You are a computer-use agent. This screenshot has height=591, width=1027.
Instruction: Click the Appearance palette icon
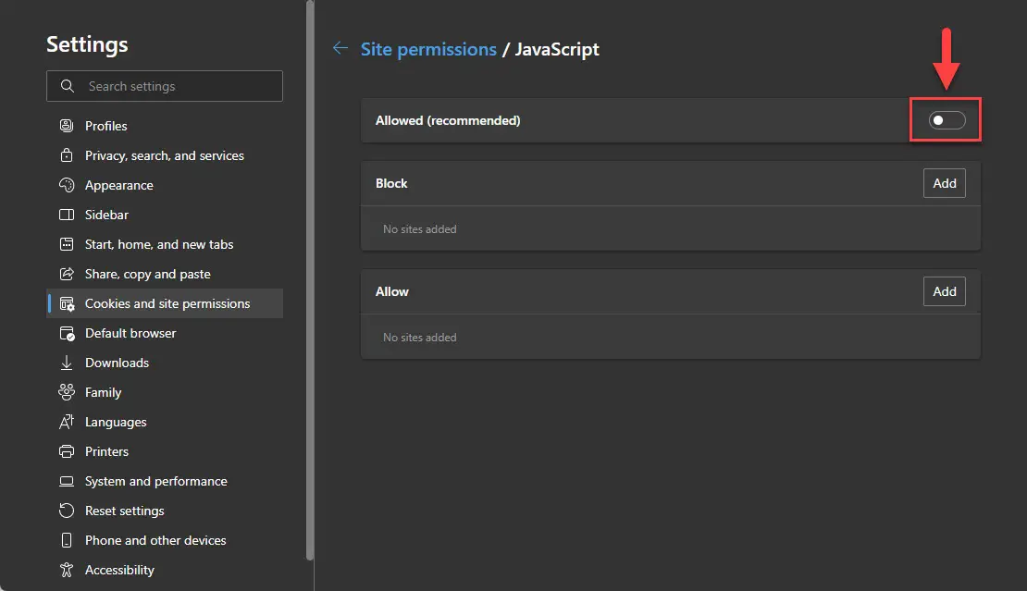pos(66,185)
